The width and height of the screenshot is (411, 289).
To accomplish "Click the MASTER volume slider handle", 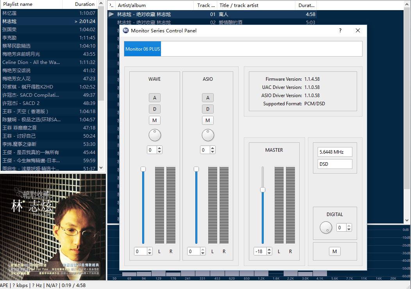I will point(263,190).
